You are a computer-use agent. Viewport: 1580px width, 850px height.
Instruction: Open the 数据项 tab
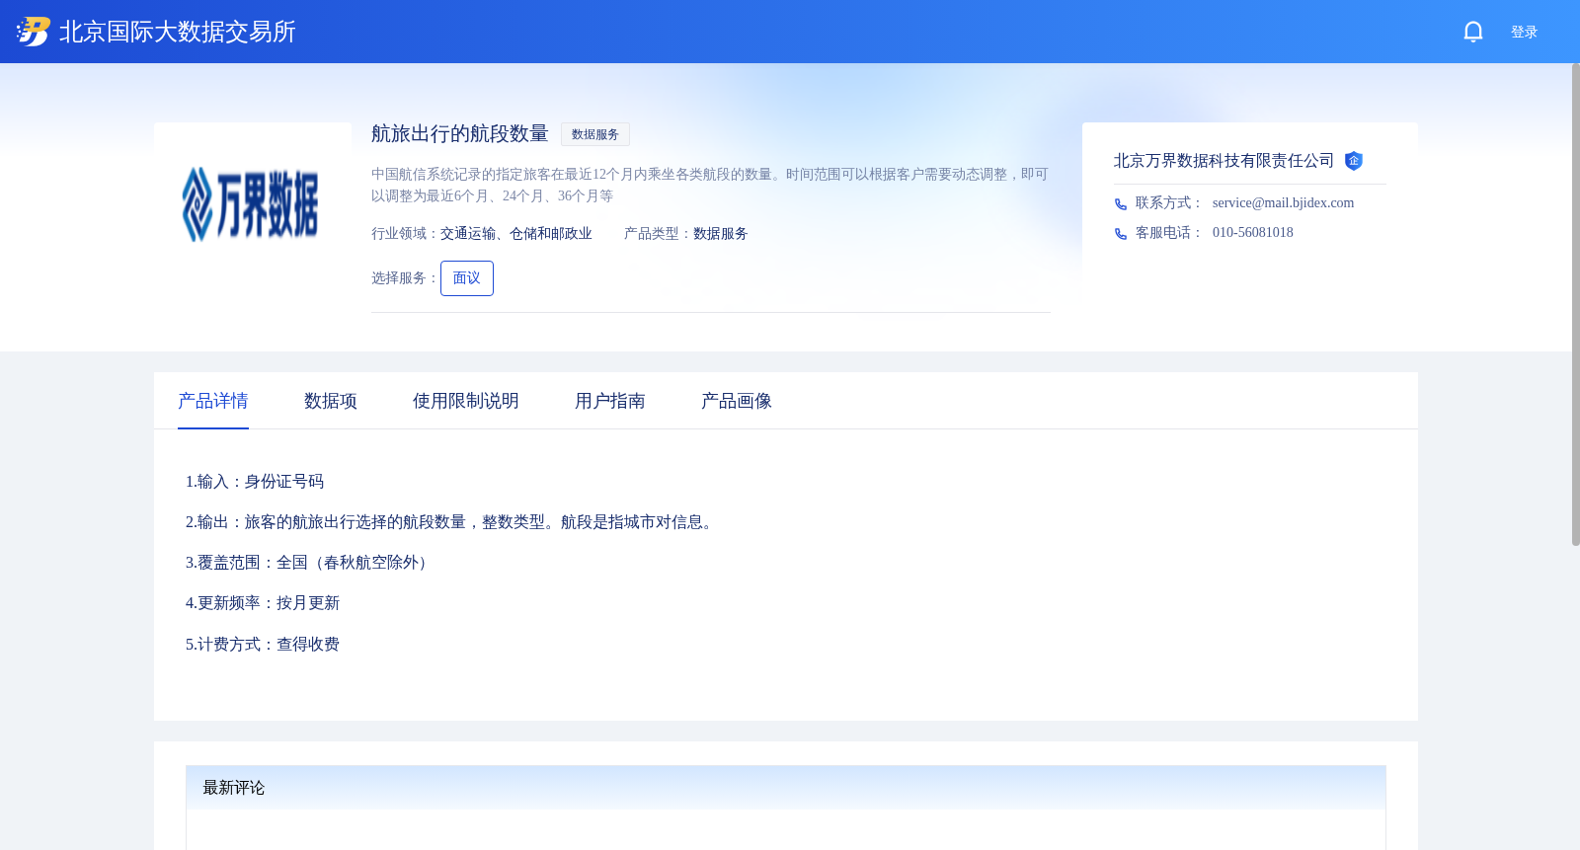tap(331, 401)
